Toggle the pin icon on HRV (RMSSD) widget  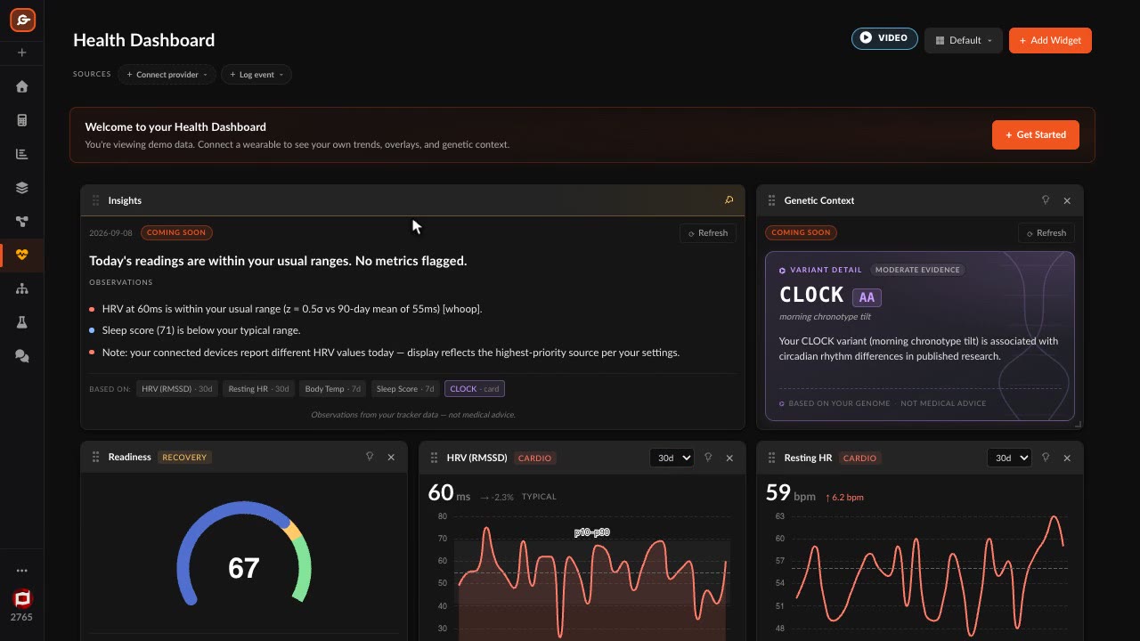[x=708, y=458]
